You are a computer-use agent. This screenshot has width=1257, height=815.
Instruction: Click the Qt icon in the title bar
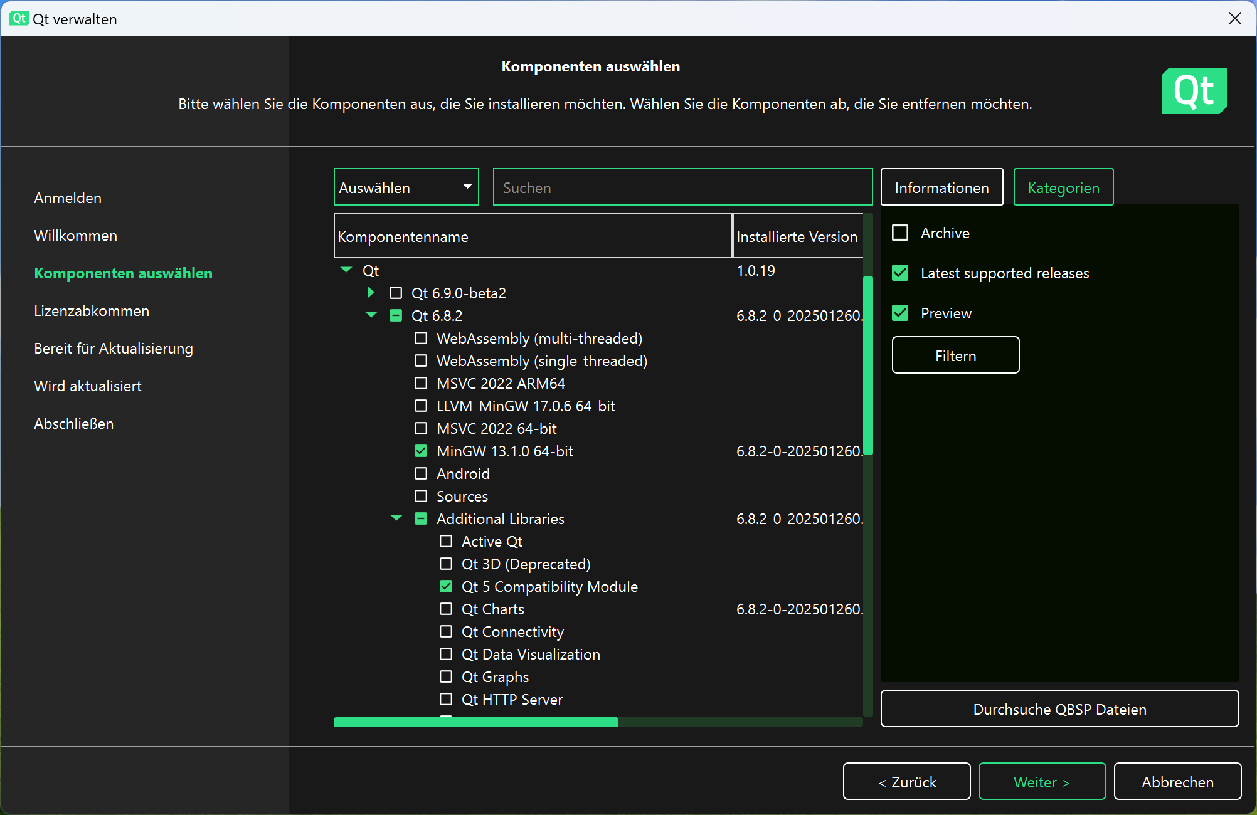(x=19, y=19)
